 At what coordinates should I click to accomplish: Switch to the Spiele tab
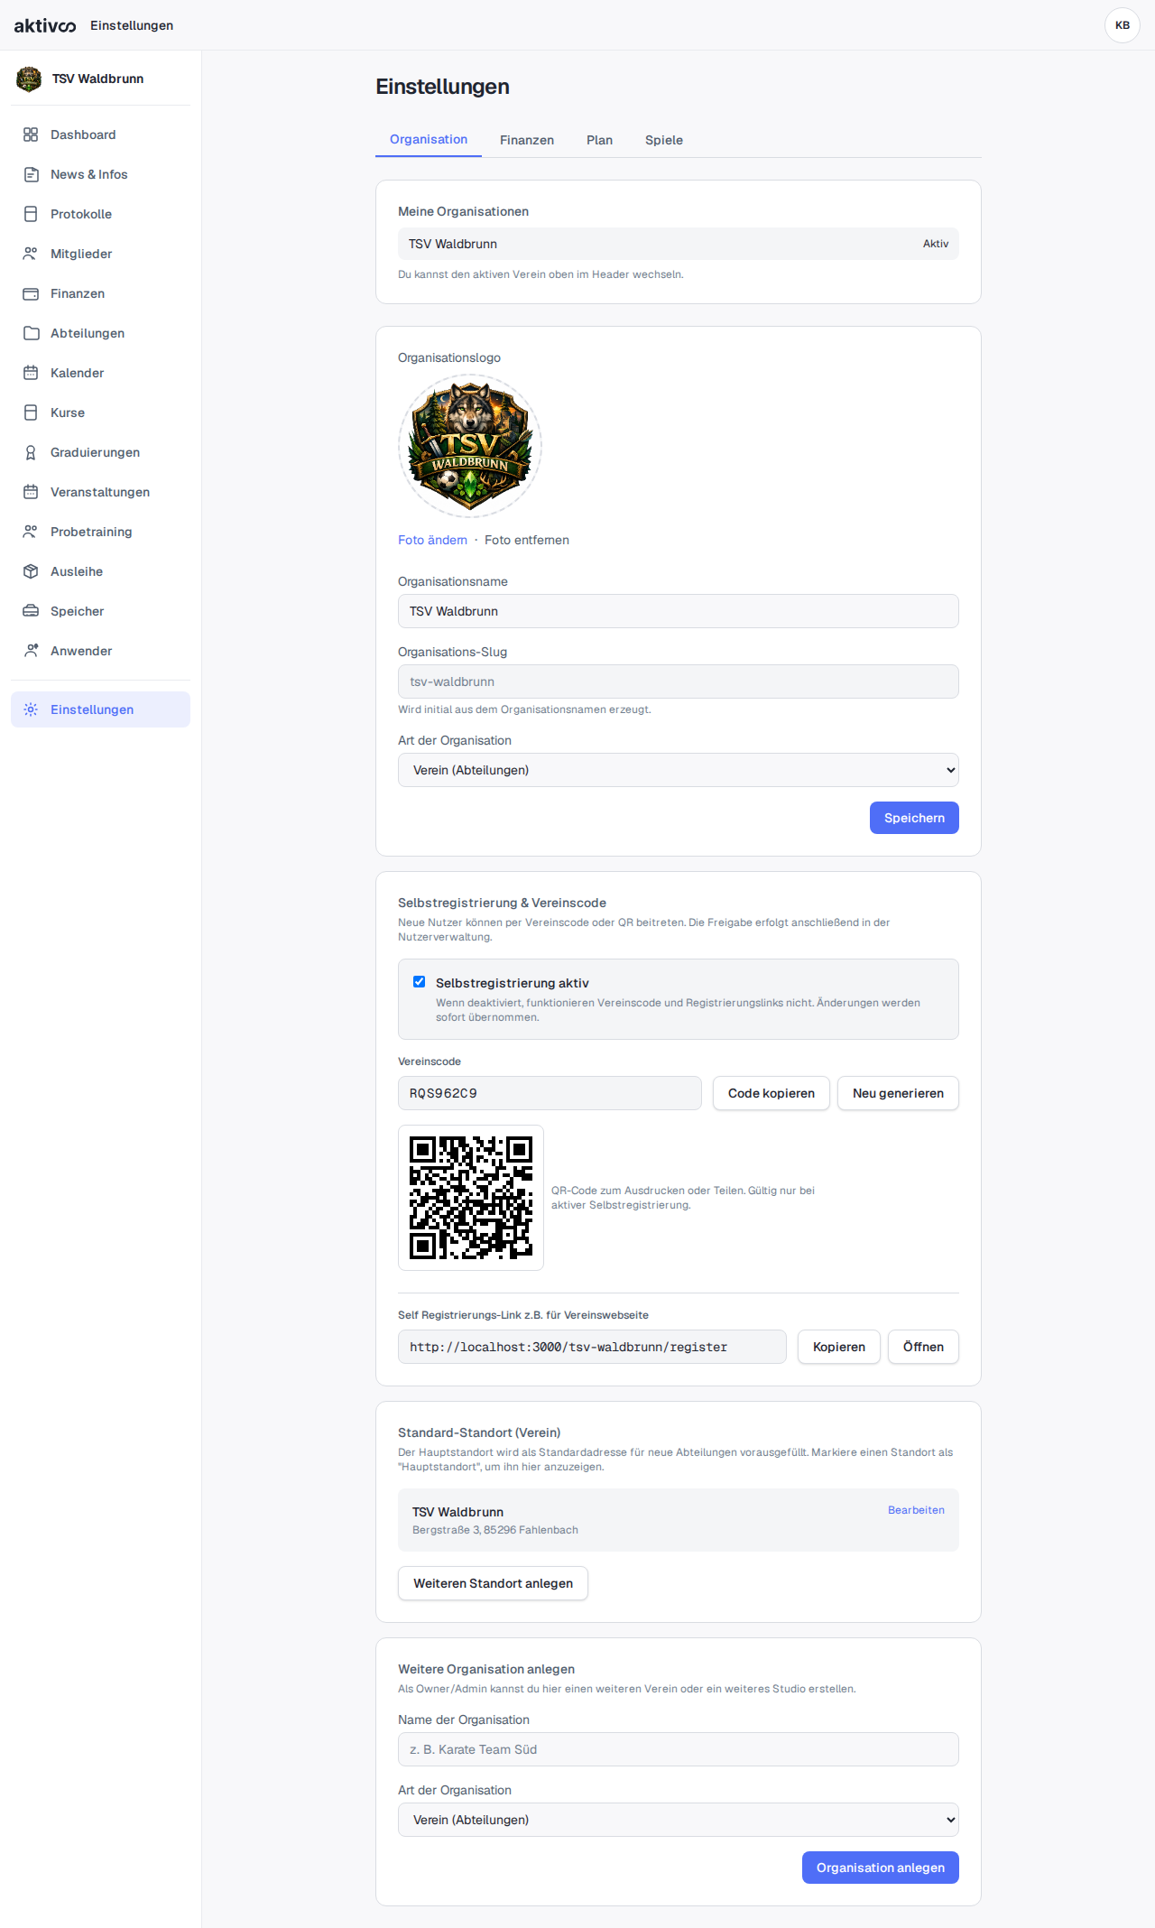[664, 140]
